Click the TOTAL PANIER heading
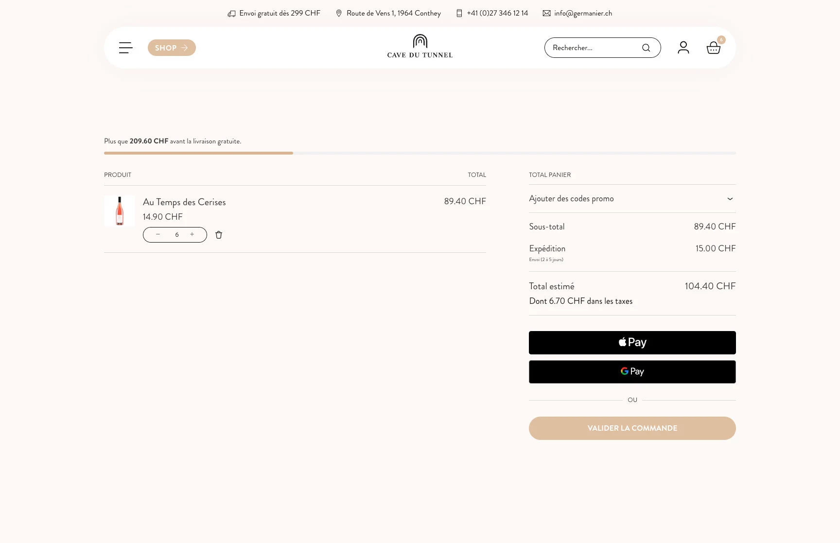This screenshot has width=840, height=543. coord(550,175)
